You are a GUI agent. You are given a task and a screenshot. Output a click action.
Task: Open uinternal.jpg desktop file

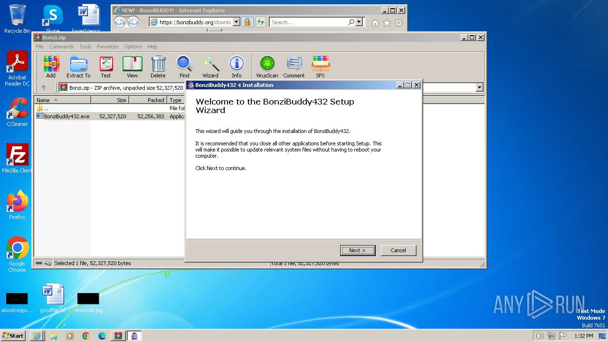pos(88,302)
